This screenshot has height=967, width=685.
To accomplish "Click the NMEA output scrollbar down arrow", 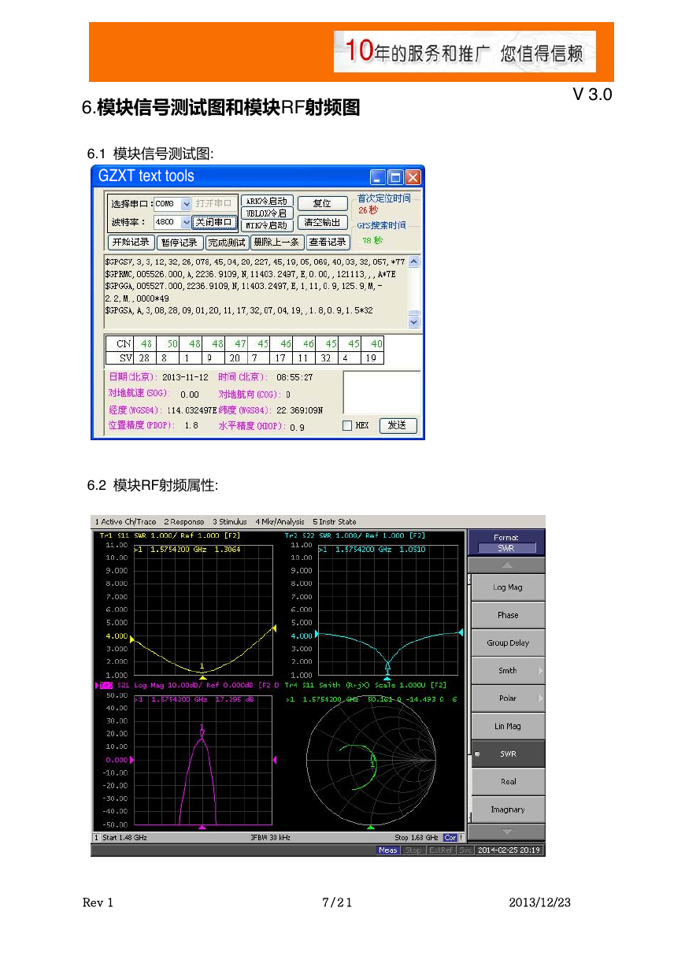I will click(414, 321).
